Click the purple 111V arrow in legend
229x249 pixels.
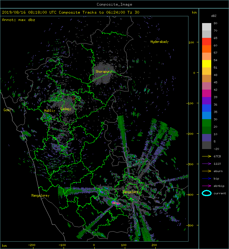point(207,164)
